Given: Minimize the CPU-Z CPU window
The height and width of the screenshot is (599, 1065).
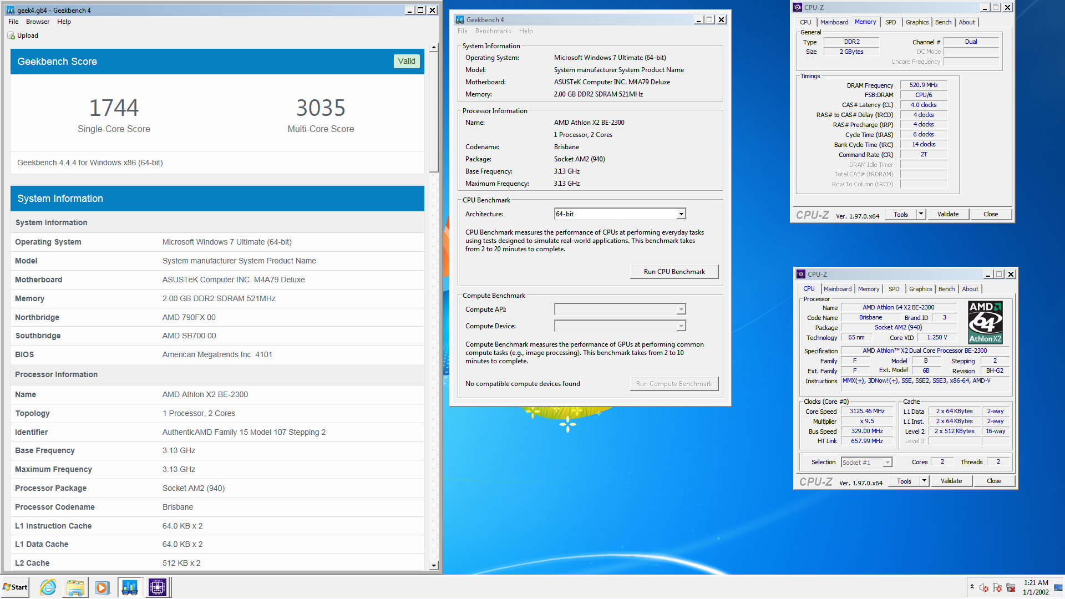Looking at the screenshot, I should (x=988, y=274).
